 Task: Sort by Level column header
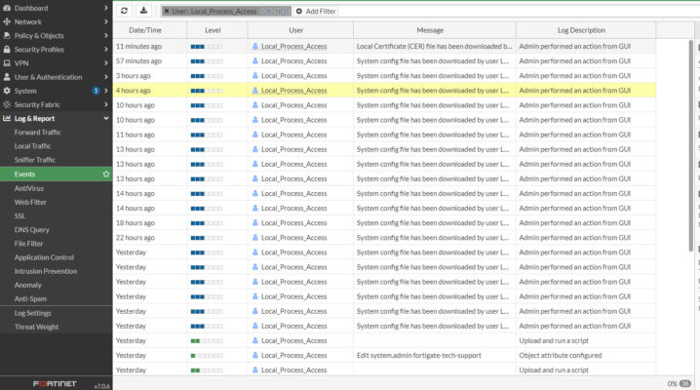217,30
